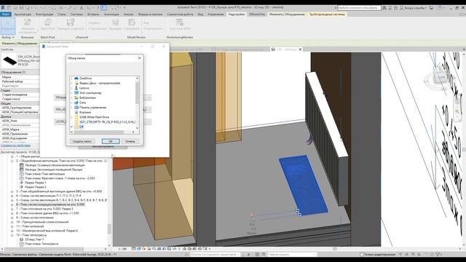
Task: Select sheet 6 План систем кондиционирования row
Action: click(x=50, y=205)
